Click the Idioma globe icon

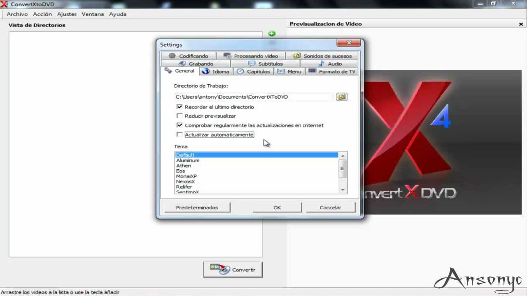point(206,71)
